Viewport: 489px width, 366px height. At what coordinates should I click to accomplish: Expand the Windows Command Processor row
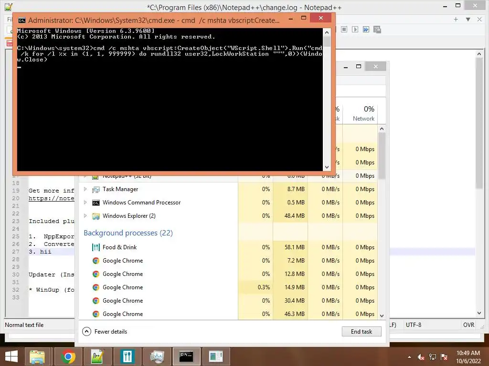tap(85, 202)
